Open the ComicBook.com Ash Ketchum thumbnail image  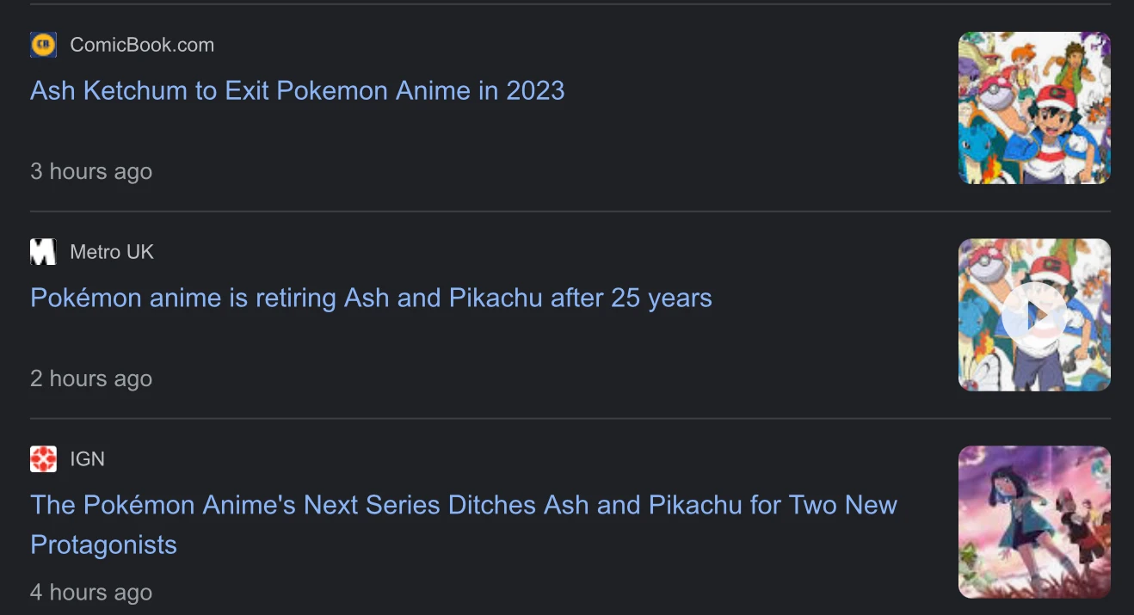(1033, 108)
